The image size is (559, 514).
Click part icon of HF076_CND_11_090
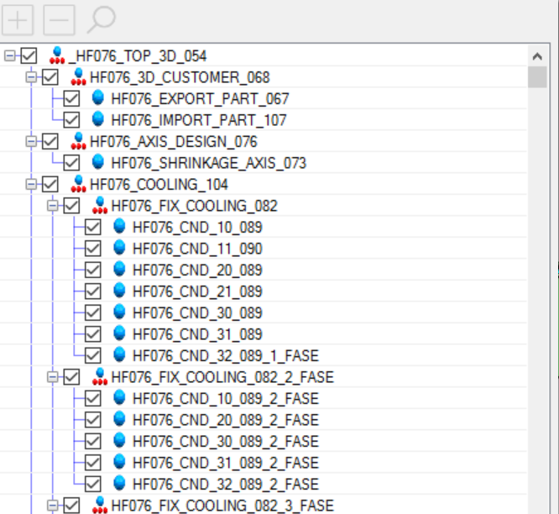pos(119,248)
